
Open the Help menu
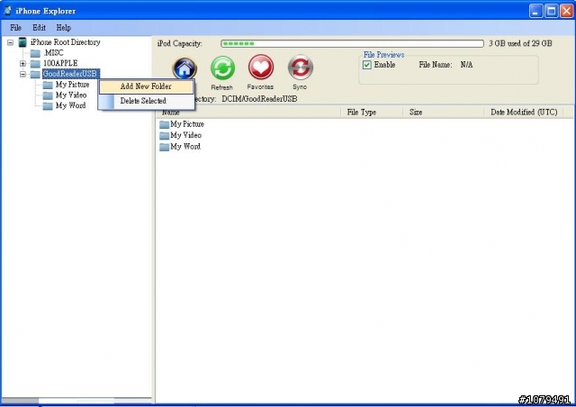click(64, 28)
